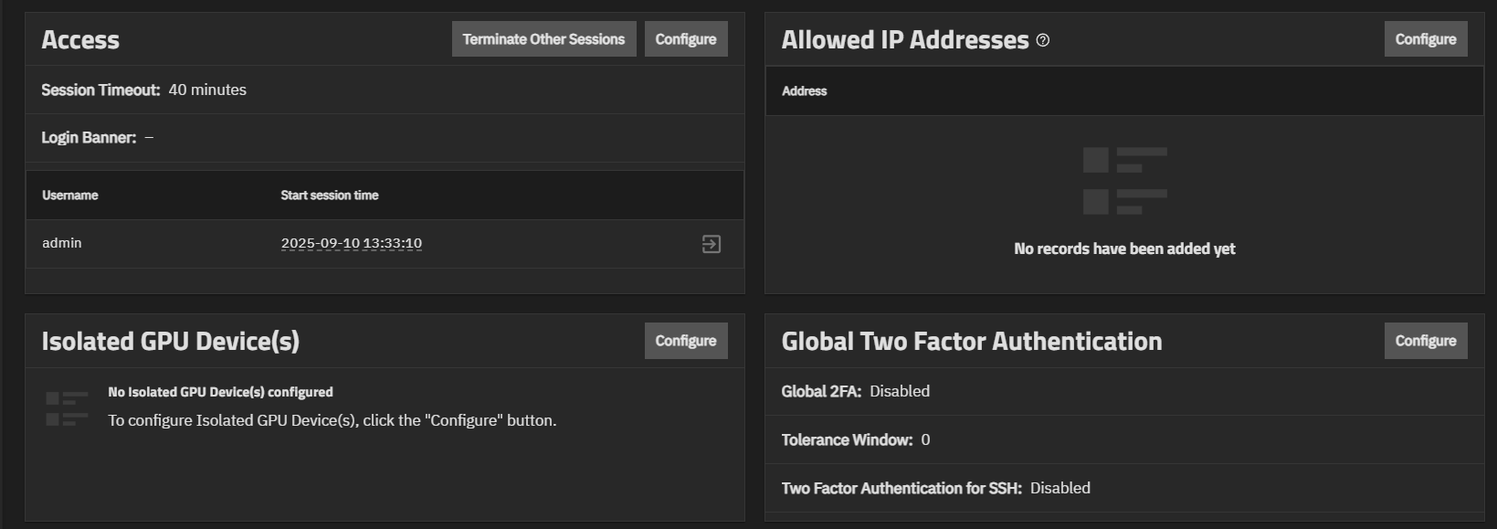Select the admin username cell
The width and height of the screenshot is (1497, 529).
click(x=62, y=243)
